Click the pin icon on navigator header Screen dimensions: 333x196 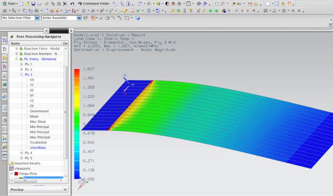point(12,37)
